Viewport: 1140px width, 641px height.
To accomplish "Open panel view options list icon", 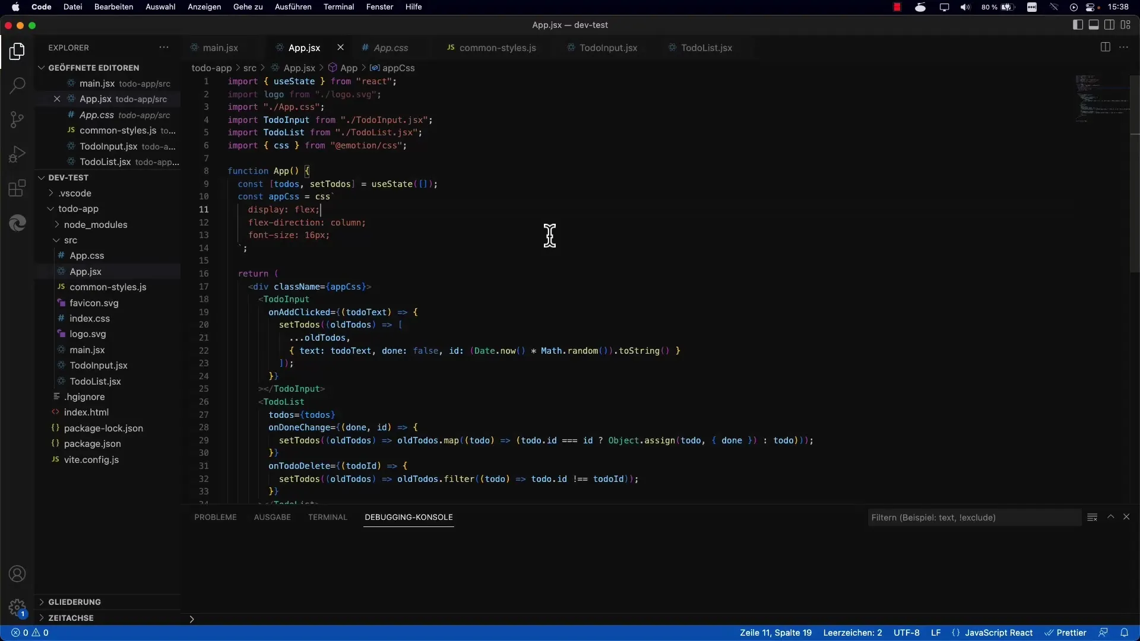I will pos(1092,518).
